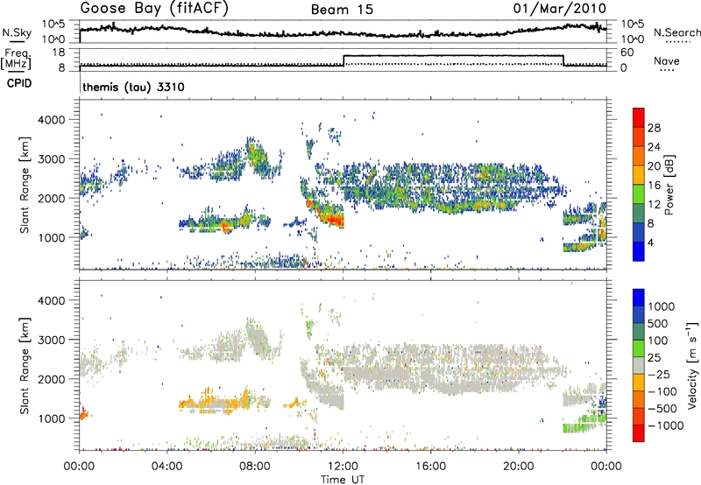The width and height of the screenshot is (701, 485).
Task: Click the 500 tick on Velocity colorbar
Action: [x=658, y=323]
